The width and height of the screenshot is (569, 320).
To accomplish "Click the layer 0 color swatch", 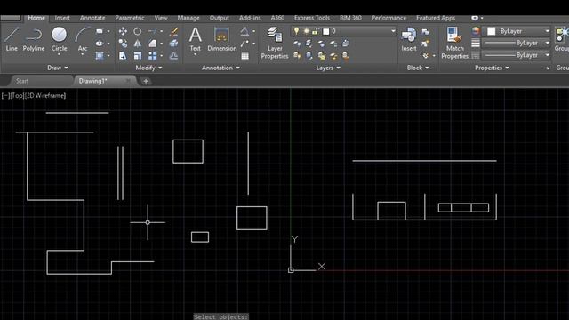I will 326,32.
